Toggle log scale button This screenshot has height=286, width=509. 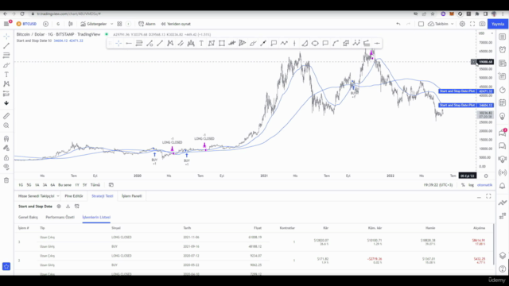[x=471, y=185]
